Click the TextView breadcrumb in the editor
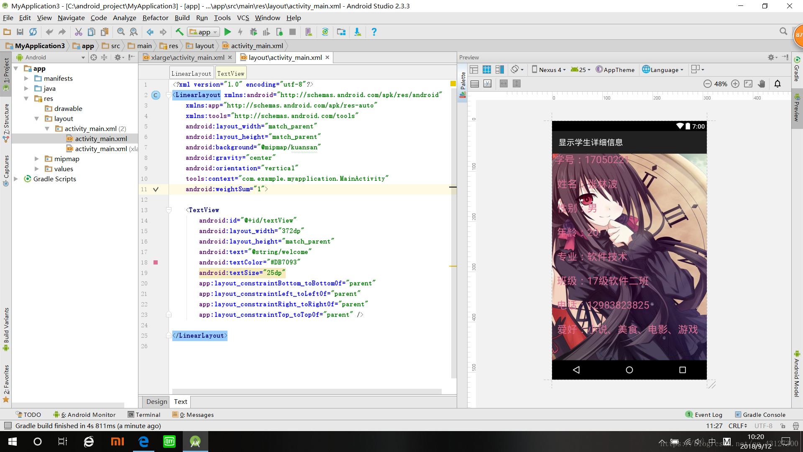Viewport: 803px width, 452px height. coord(230,73)
